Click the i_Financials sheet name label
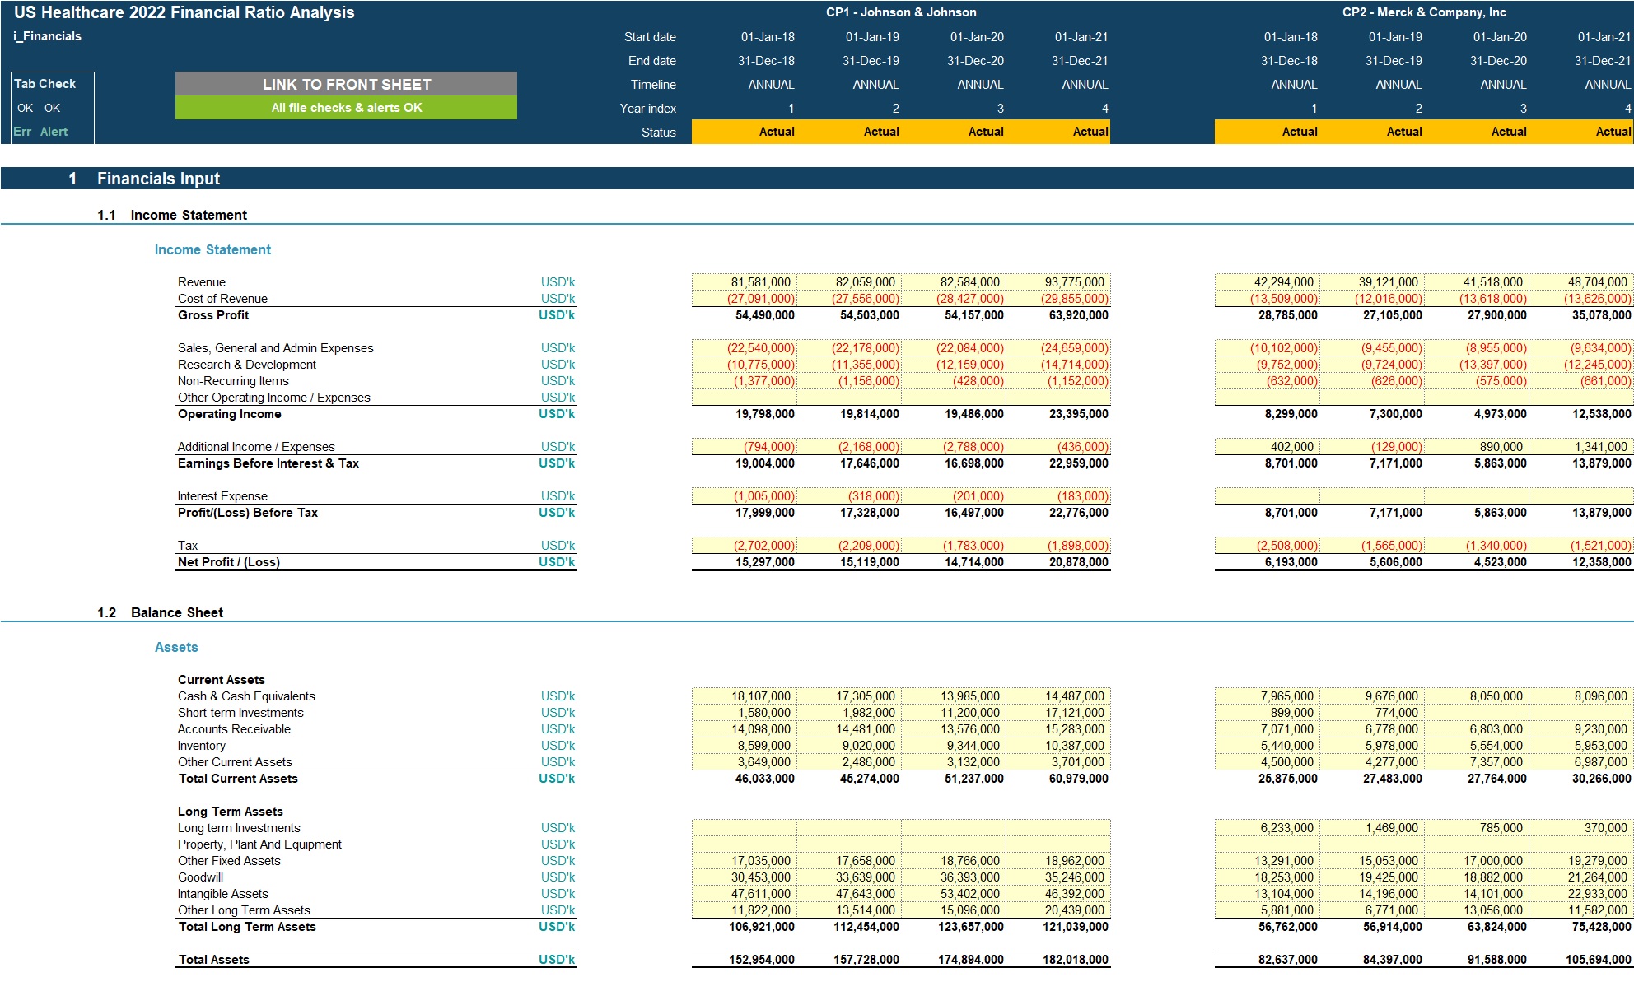Viewport: 1634px width, 991px height. (48, 36)
